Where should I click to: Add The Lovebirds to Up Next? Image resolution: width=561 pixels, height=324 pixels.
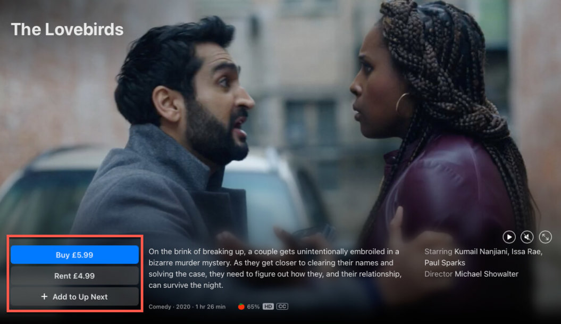click(74, 296)
